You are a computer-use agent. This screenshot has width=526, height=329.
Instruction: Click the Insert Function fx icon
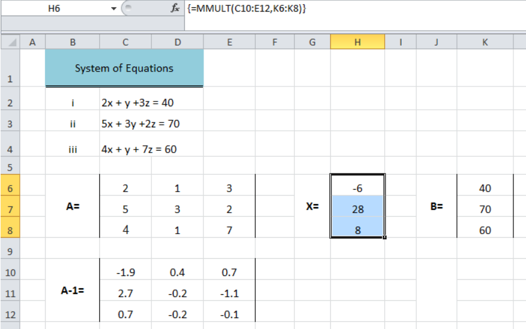pyautogui.click(x=175, y=8)
